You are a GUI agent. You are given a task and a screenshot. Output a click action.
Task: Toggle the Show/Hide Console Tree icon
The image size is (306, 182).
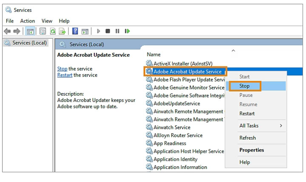coord(30,31)
